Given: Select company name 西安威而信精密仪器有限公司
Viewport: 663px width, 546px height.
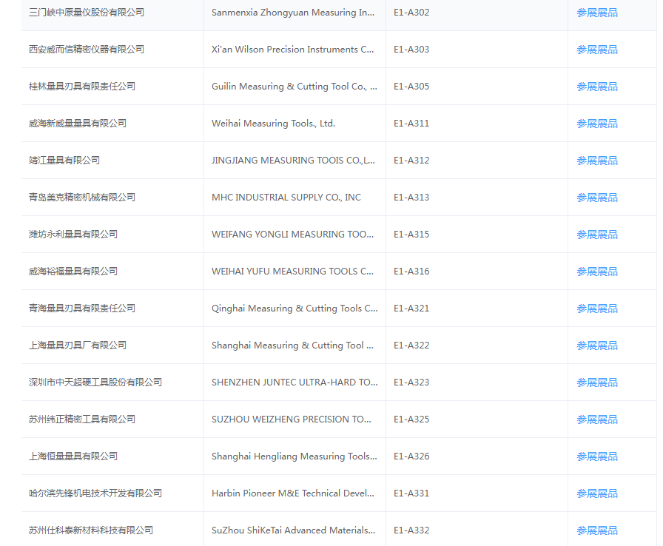Looking at the screenshot, I should (x=87, y=50).
